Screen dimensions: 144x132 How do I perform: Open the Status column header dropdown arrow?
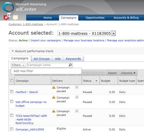pyautogui.click(x=96, y=81)
